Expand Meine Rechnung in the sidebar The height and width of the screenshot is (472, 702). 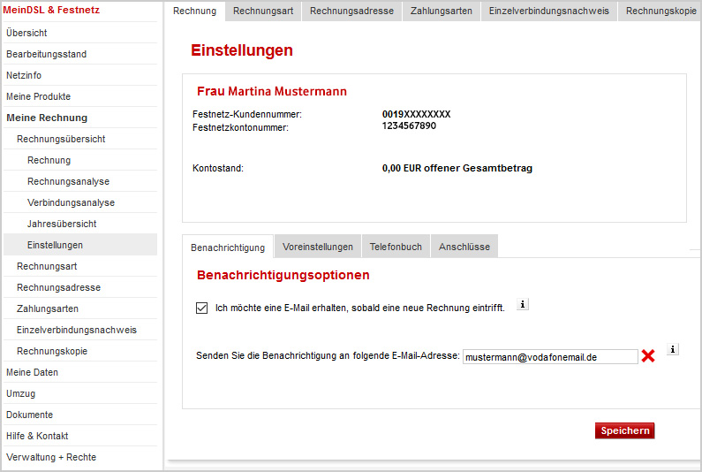(x=47, y=118)
